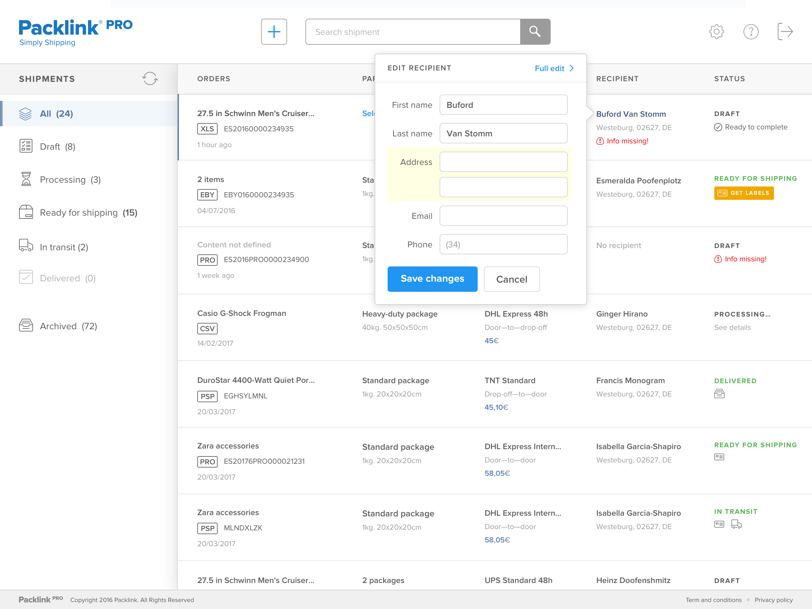
Task: Focus the Phone input field
Action: pyautogui.click(x=503, y=245)
